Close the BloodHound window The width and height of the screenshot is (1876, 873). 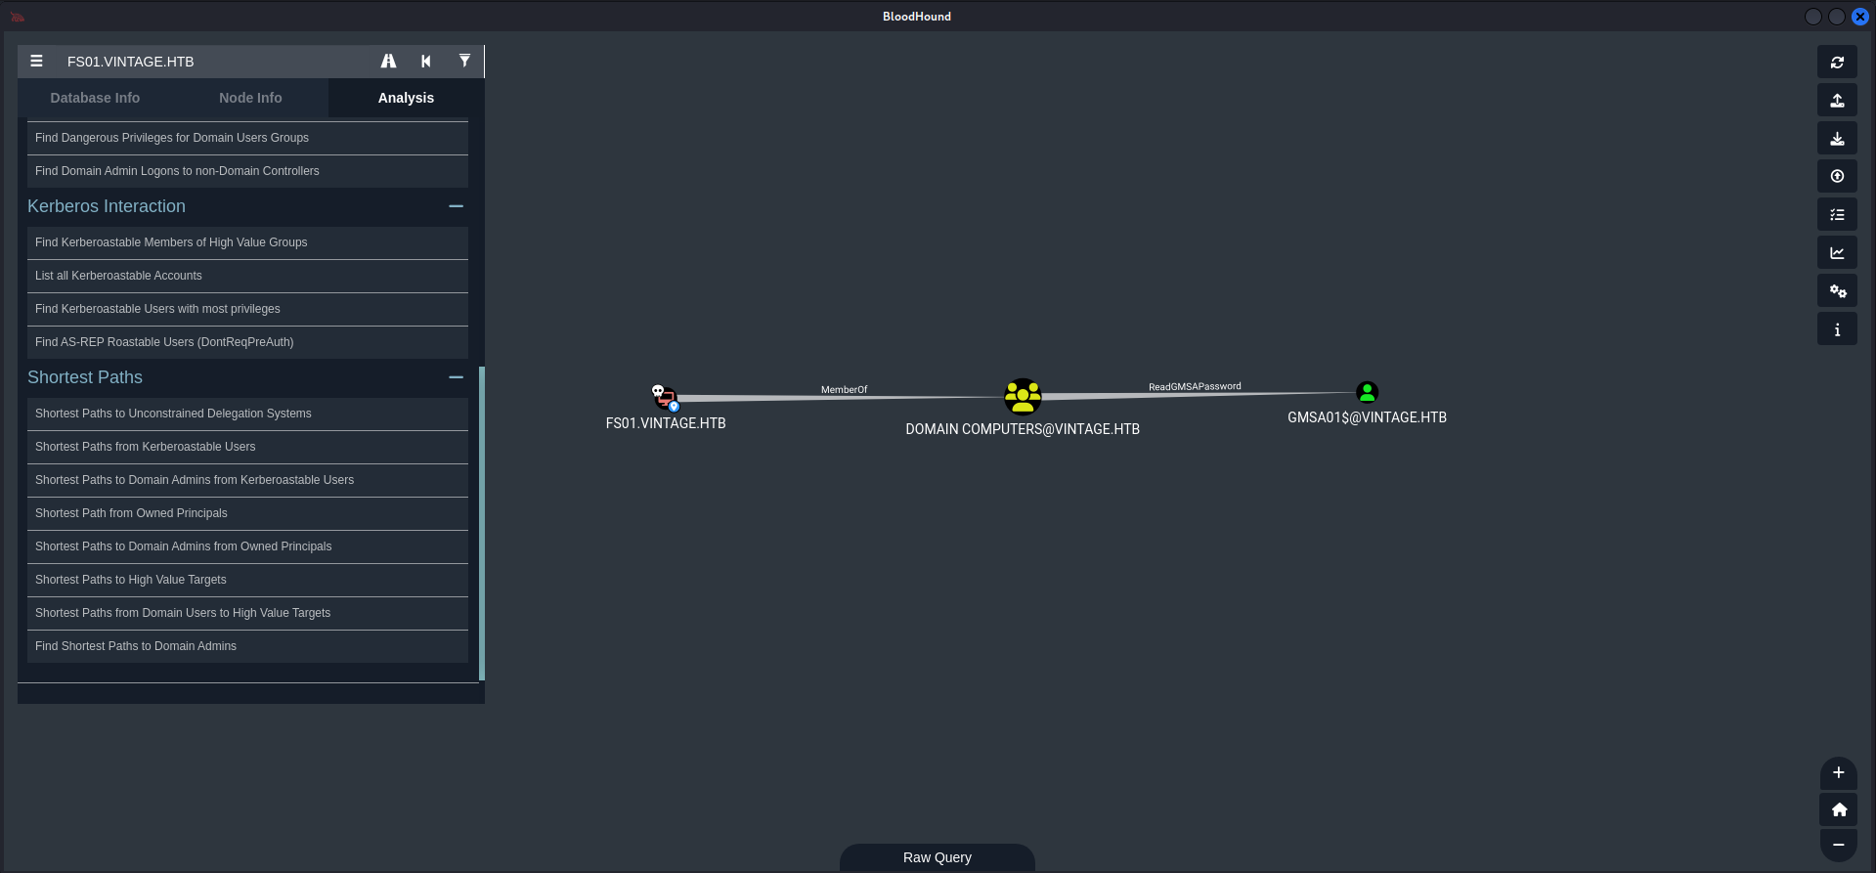click(x=1860, y=17)
